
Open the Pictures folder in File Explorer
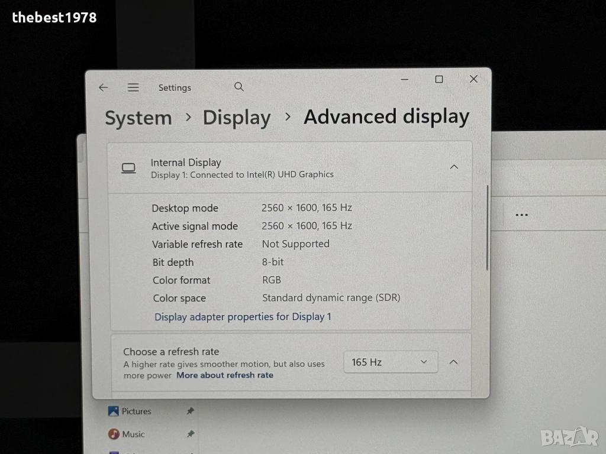[136, 411]
